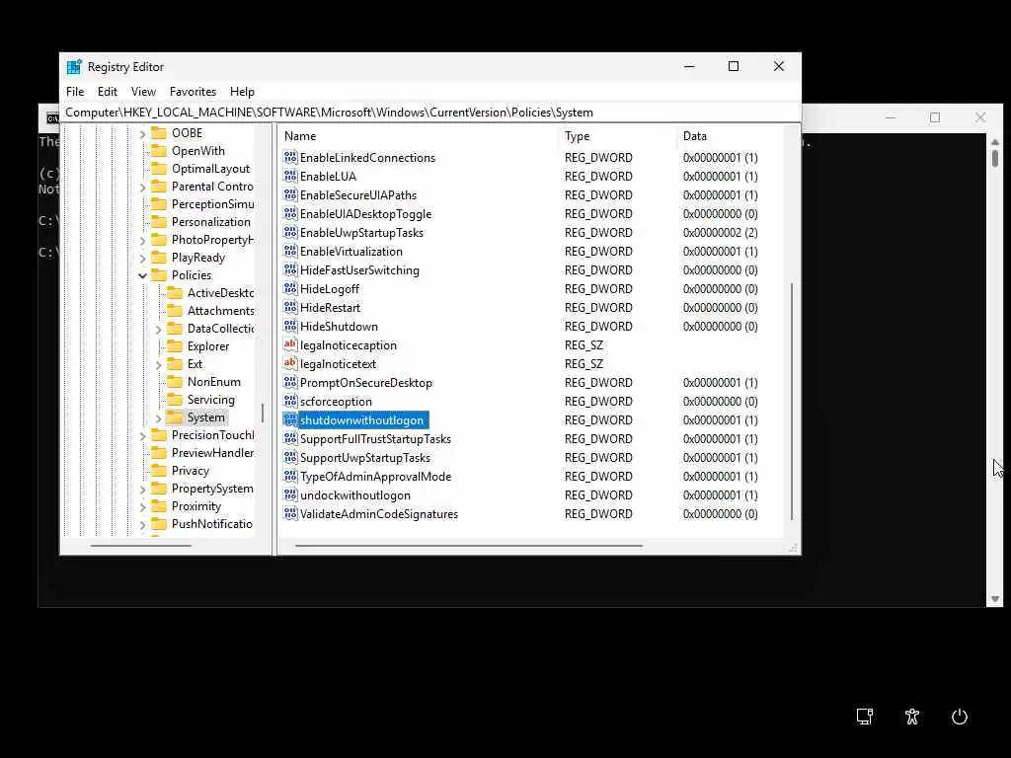This screenshot has width=1011, height=758.
Task: Click the DWORD icon beside ValidateAdminCodeSignatures
Action: point(290,513)
